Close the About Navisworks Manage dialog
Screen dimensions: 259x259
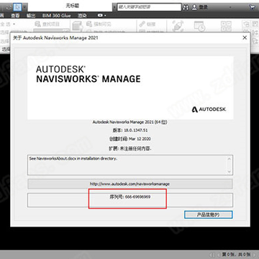pyautogui.click(x=245, y=37)
